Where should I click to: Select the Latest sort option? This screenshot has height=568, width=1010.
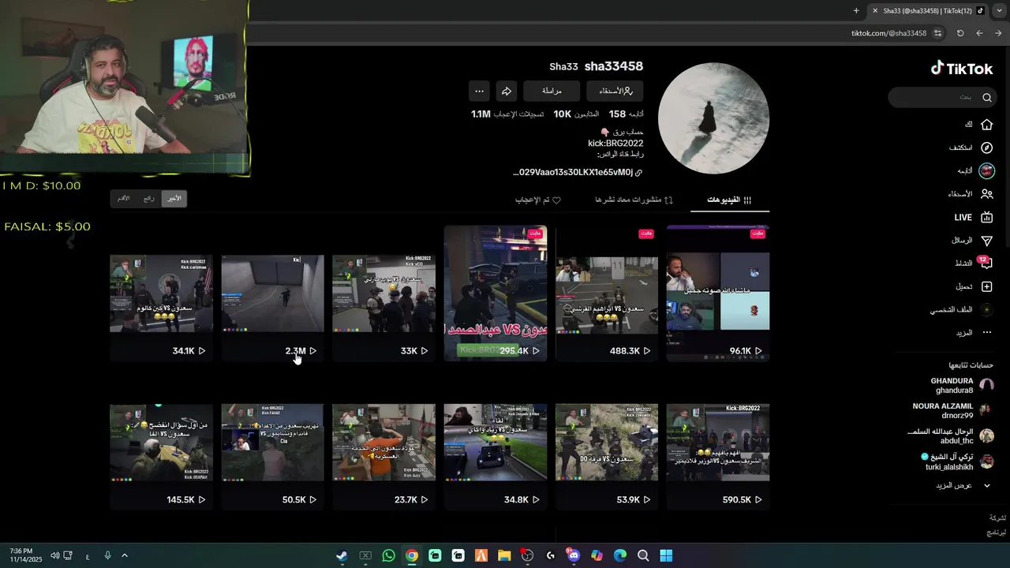[x=174, y=199]
